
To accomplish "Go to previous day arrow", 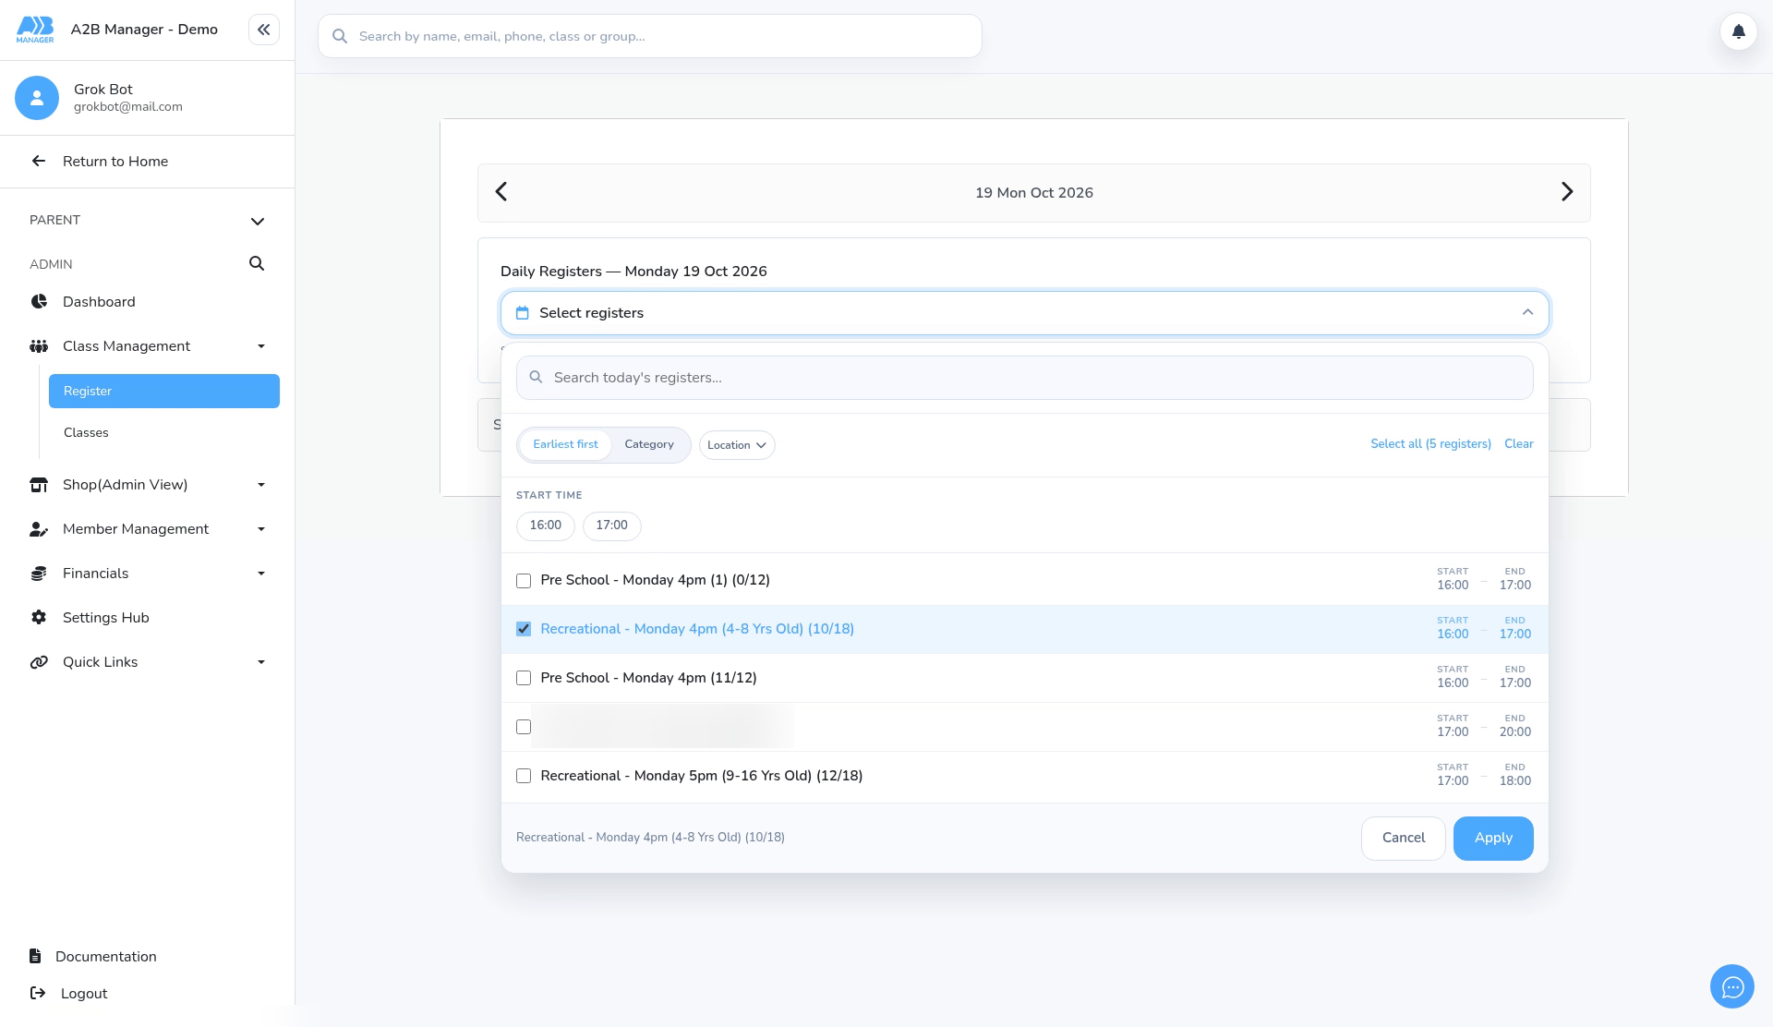I will click(x=501, y=192).
